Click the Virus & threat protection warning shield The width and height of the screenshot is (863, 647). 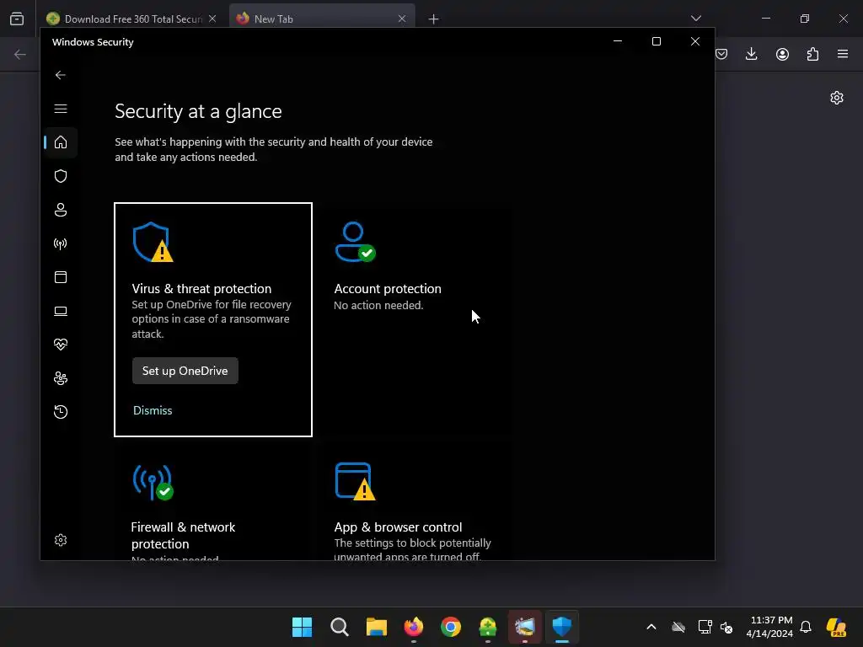click(153, 242)
